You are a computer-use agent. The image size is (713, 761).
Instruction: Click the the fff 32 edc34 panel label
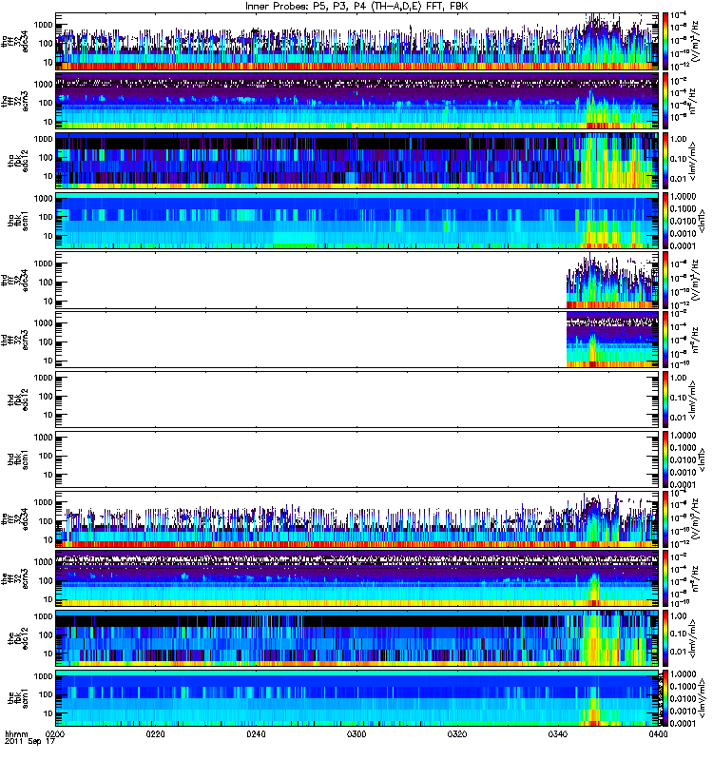point(15,519)
